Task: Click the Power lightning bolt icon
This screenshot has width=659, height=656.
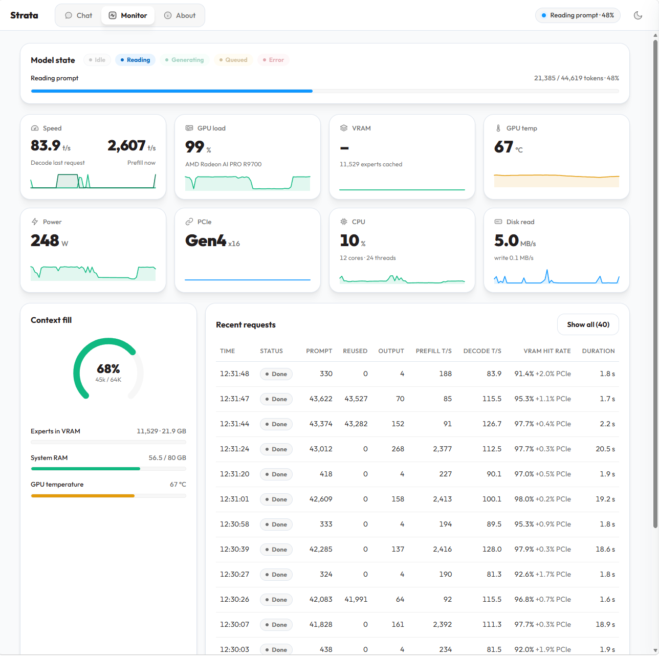Action: 35,222
